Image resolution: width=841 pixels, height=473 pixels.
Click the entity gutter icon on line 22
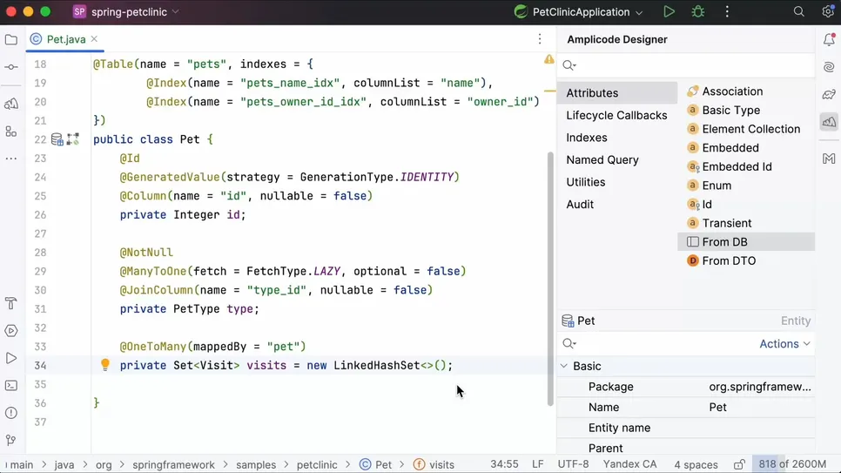(57, 139)
